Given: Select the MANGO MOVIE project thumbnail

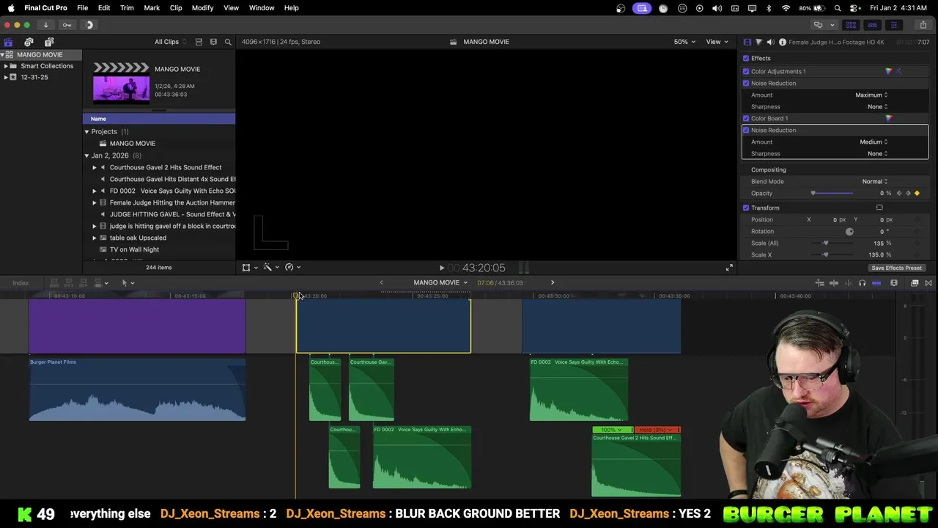Looking at the screenshot, I should pyautogui.click(x=121, y=82).
